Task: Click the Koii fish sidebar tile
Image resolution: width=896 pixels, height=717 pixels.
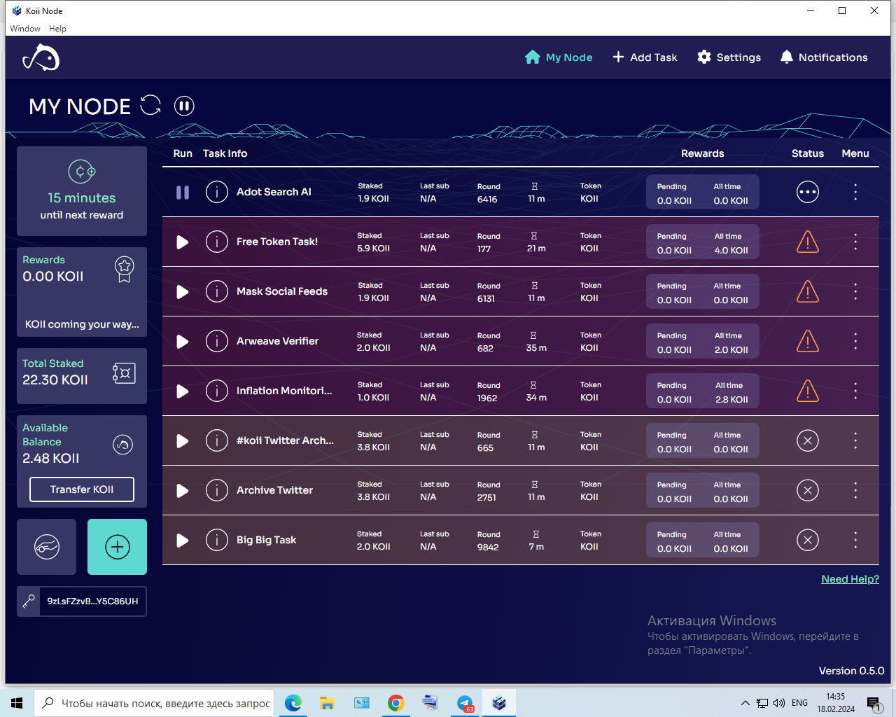Action: (x=47, y=547)
